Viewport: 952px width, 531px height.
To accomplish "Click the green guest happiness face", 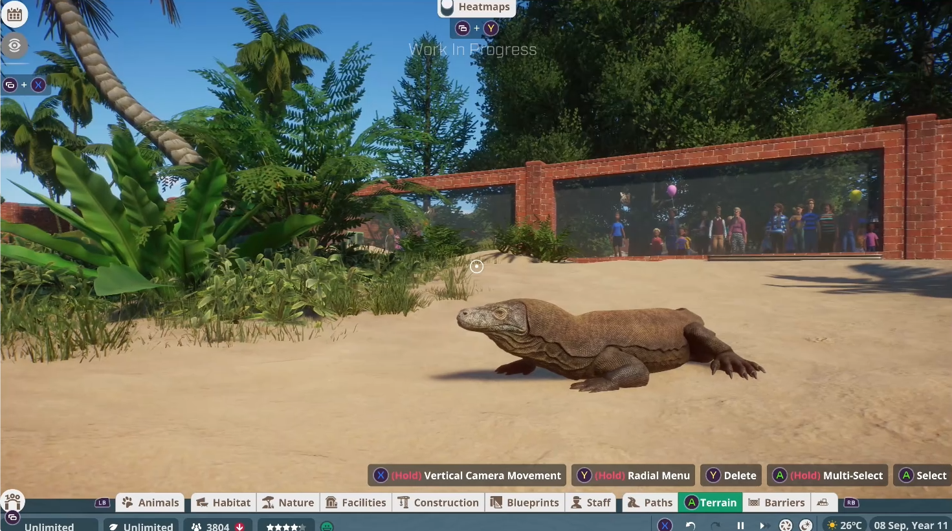I will coord(327,526).
